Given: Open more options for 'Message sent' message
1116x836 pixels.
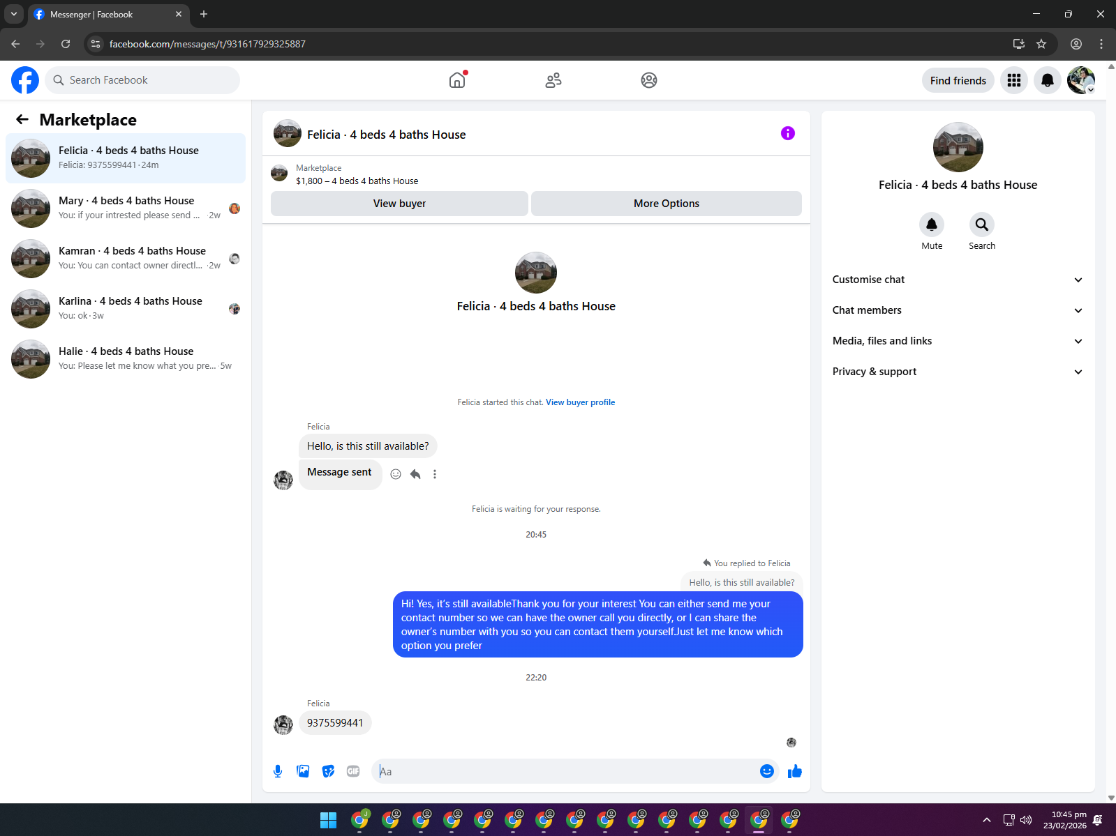Looking at the screenshot, I should (435, 474).
